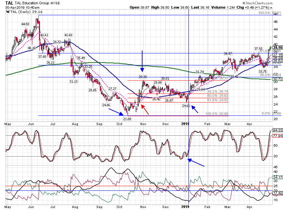Click the 41.61 price label
The height and width of the screenshot is (210, 283).
44,35
